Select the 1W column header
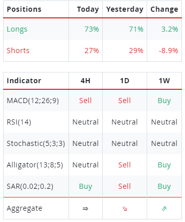Image resolution: width=185 pixels, height=222 pixels. click(164, 81)
